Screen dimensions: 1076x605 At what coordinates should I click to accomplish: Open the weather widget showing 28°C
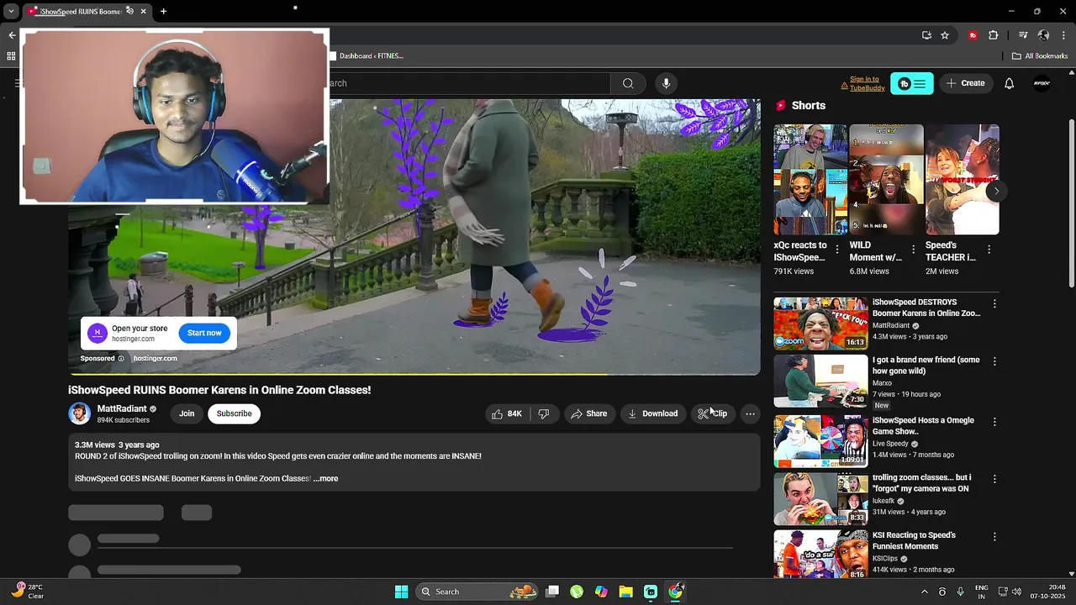coord(28,592)
